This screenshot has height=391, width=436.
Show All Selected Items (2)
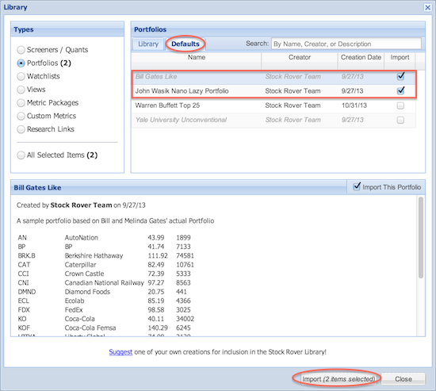point(57,155)
